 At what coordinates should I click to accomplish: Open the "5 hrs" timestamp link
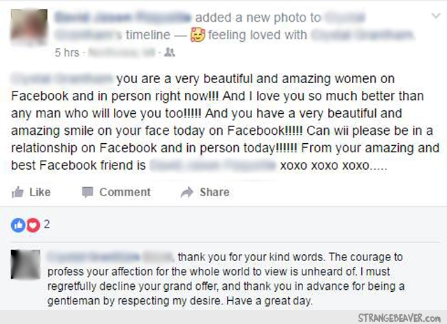click(66, 52)
